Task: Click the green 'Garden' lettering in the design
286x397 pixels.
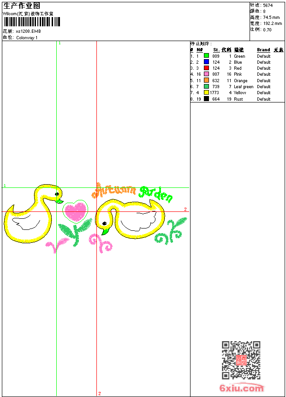Action: 156,194
